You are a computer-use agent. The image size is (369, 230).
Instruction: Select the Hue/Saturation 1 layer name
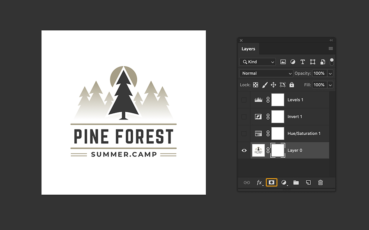point(304,133)
